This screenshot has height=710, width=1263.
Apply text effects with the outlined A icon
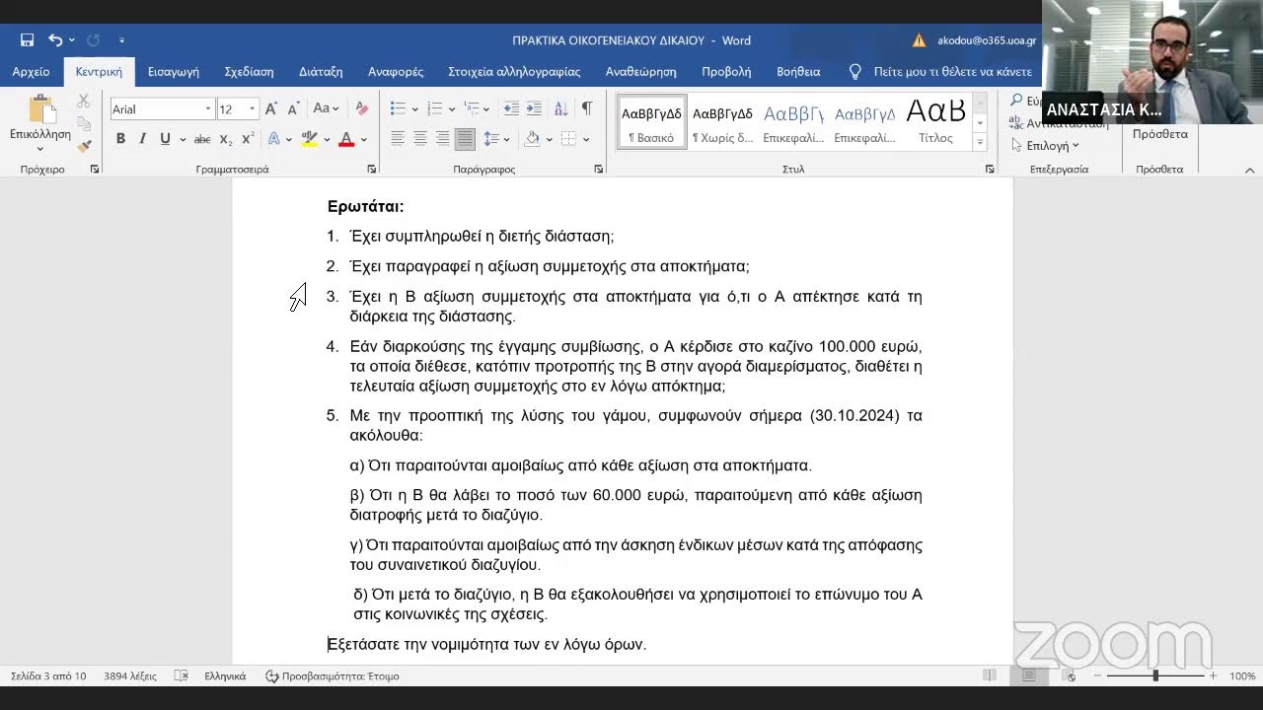coord(274,139)
